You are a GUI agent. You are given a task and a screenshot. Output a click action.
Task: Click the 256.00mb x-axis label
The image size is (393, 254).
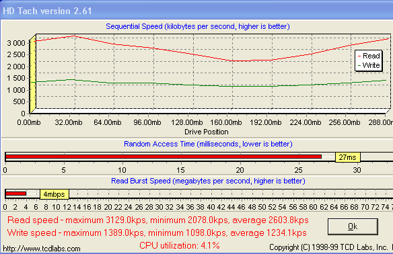coord(345,122)
